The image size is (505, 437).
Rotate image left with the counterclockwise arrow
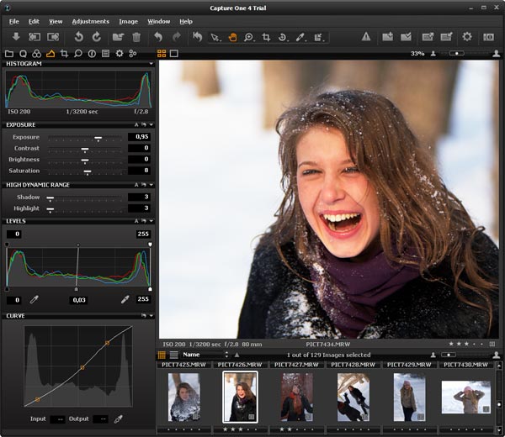coord(78,37)
